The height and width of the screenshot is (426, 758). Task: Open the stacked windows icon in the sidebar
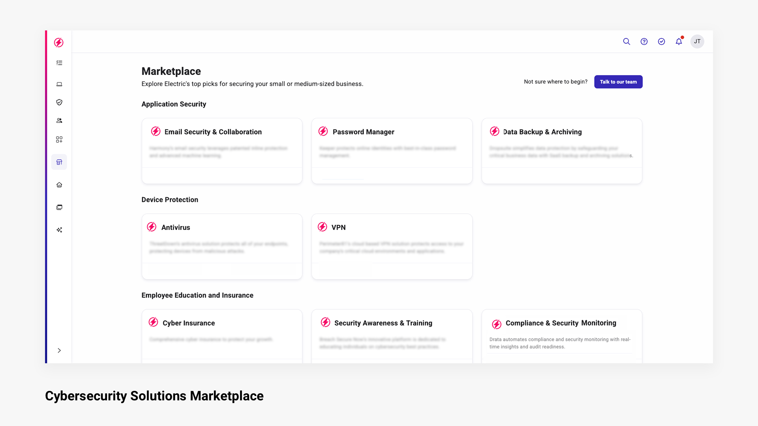coord(59,207)
